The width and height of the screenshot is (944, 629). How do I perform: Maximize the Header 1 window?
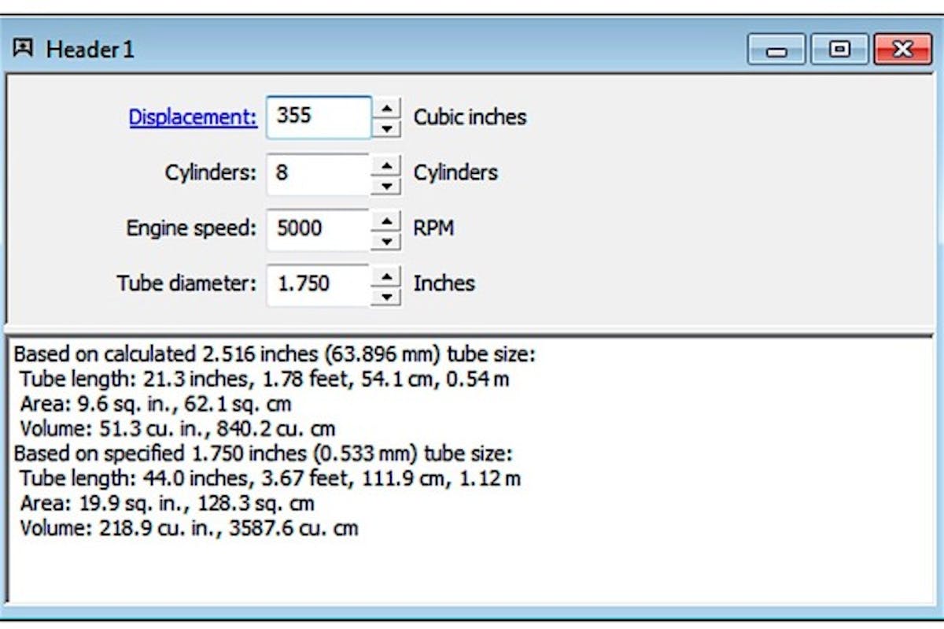[839, 49]
